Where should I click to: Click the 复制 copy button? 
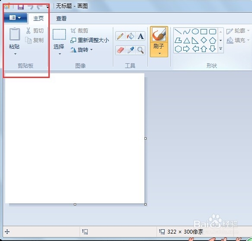[35, 40]
